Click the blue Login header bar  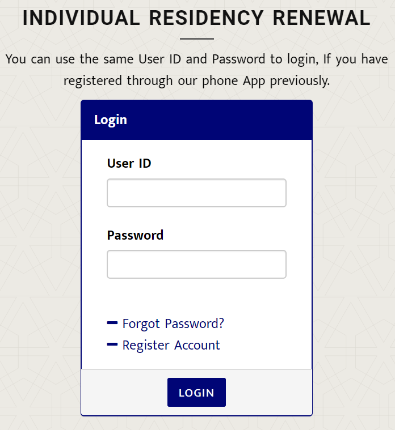point(197,120)
